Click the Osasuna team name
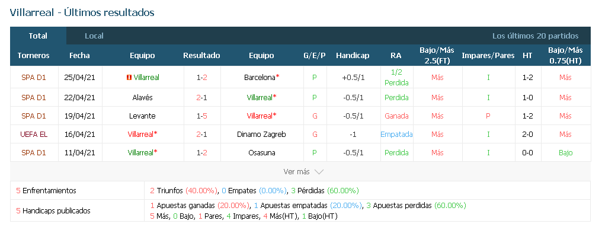Image resolution: width=602 pixels, height=227 pixels. click(261, 153)
